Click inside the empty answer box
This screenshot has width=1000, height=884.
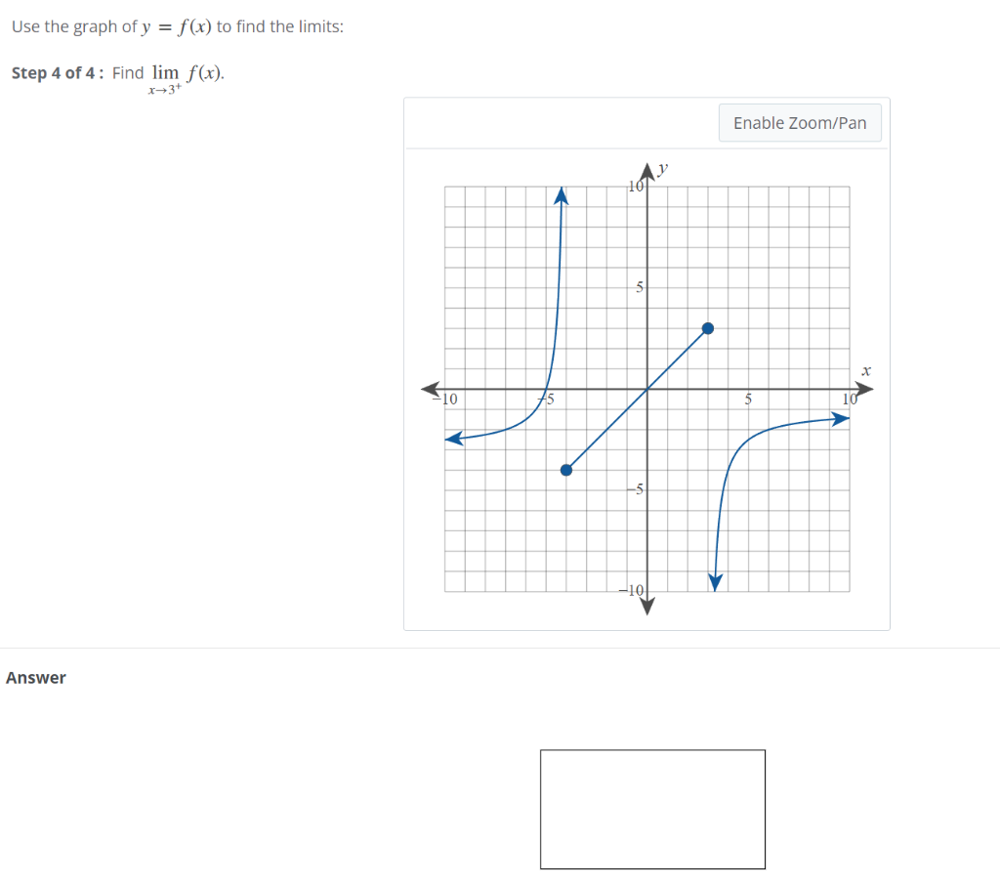tap(651, 809)
